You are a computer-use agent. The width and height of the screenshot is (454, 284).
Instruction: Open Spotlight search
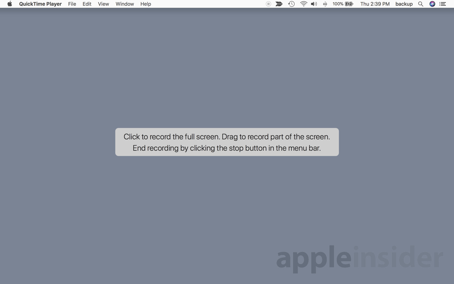coord(421,4)
